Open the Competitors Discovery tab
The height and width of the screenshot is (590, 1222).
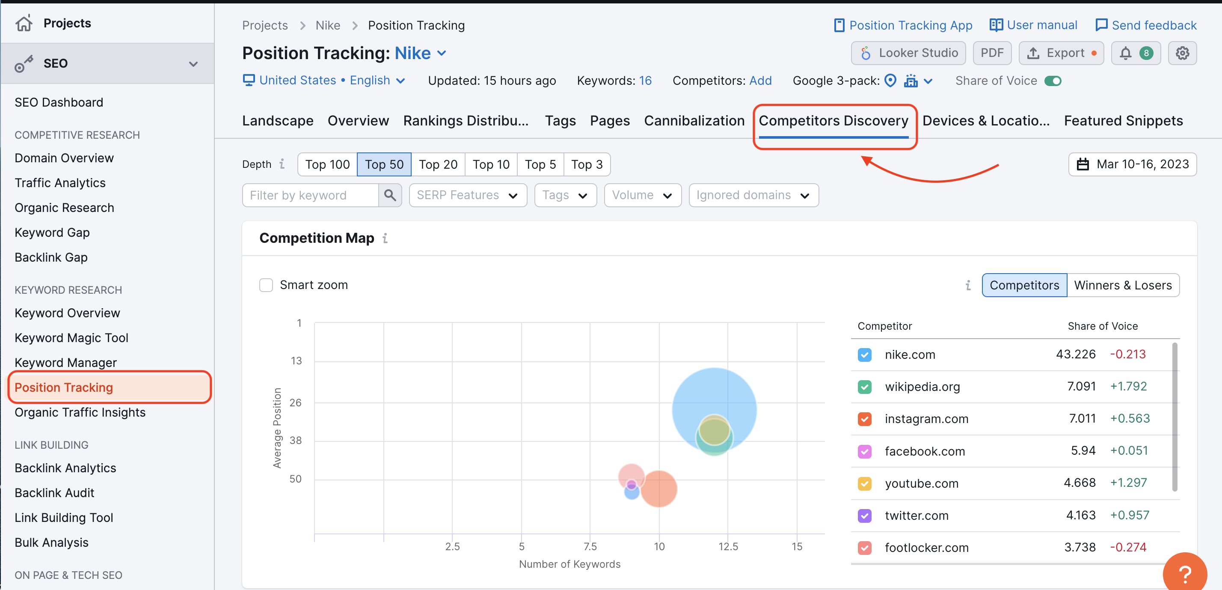click(833, 121)
